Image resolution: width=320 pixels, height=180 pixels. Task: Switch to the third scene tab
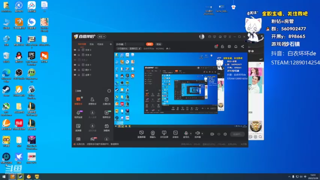pos(100,44)
